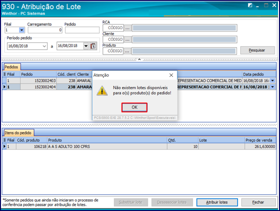
Task: Open the end date dropdown arrow
Action: point(86,46)
